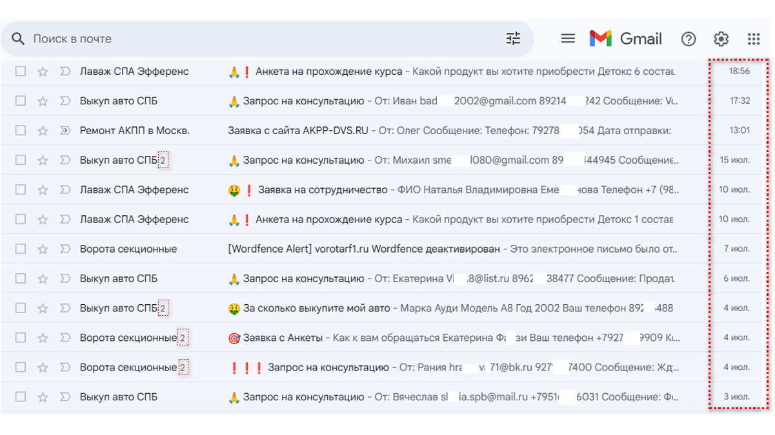This screenshot has height=435, width=775.
Task: Click the 15 июл. date
Action: pyautogui.click(x=735, y=160)
